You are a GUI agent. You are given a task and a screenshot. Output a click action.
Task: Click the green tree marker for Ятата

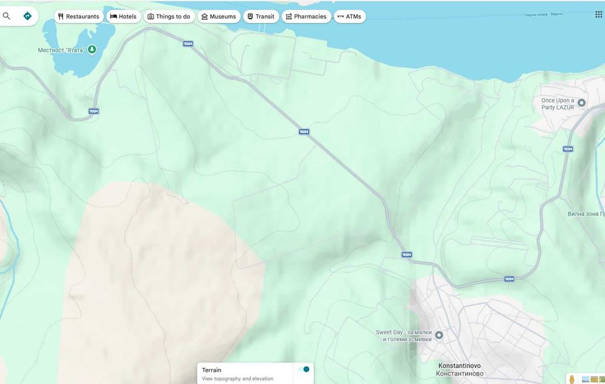[x=92, y=50]
